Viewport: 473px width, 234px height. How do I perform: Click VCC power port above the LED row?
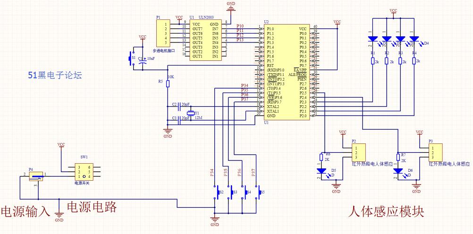pos(393,12)
